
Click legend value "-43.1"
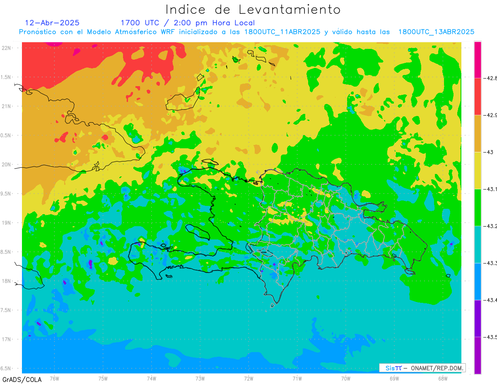(490, 189)
